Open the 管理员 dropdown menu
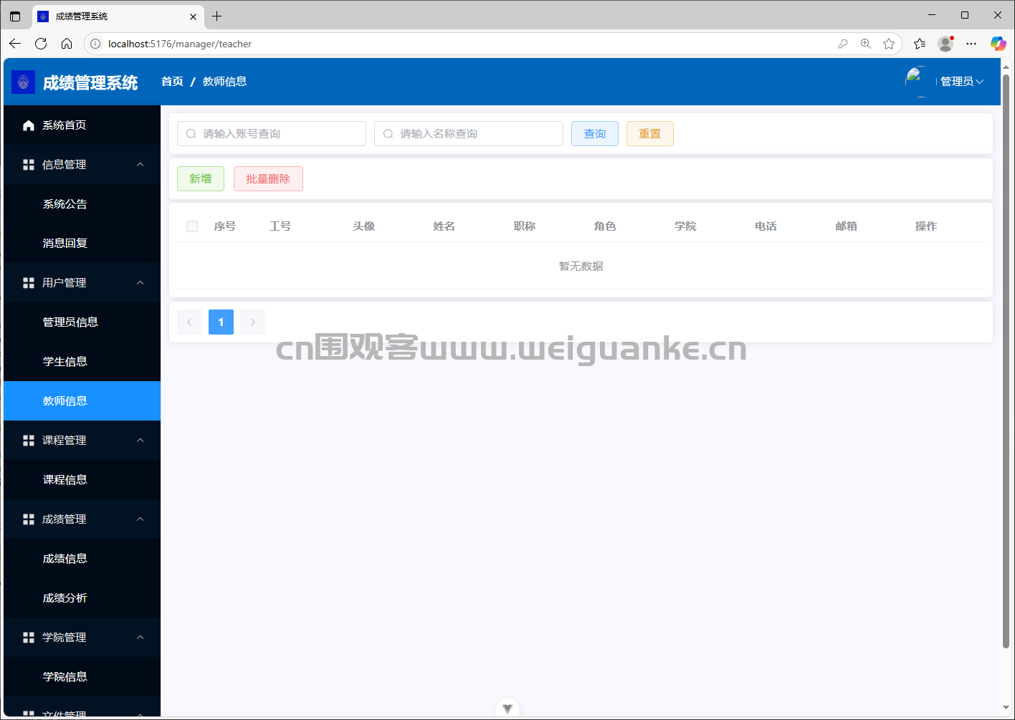 tap(962, 82)
